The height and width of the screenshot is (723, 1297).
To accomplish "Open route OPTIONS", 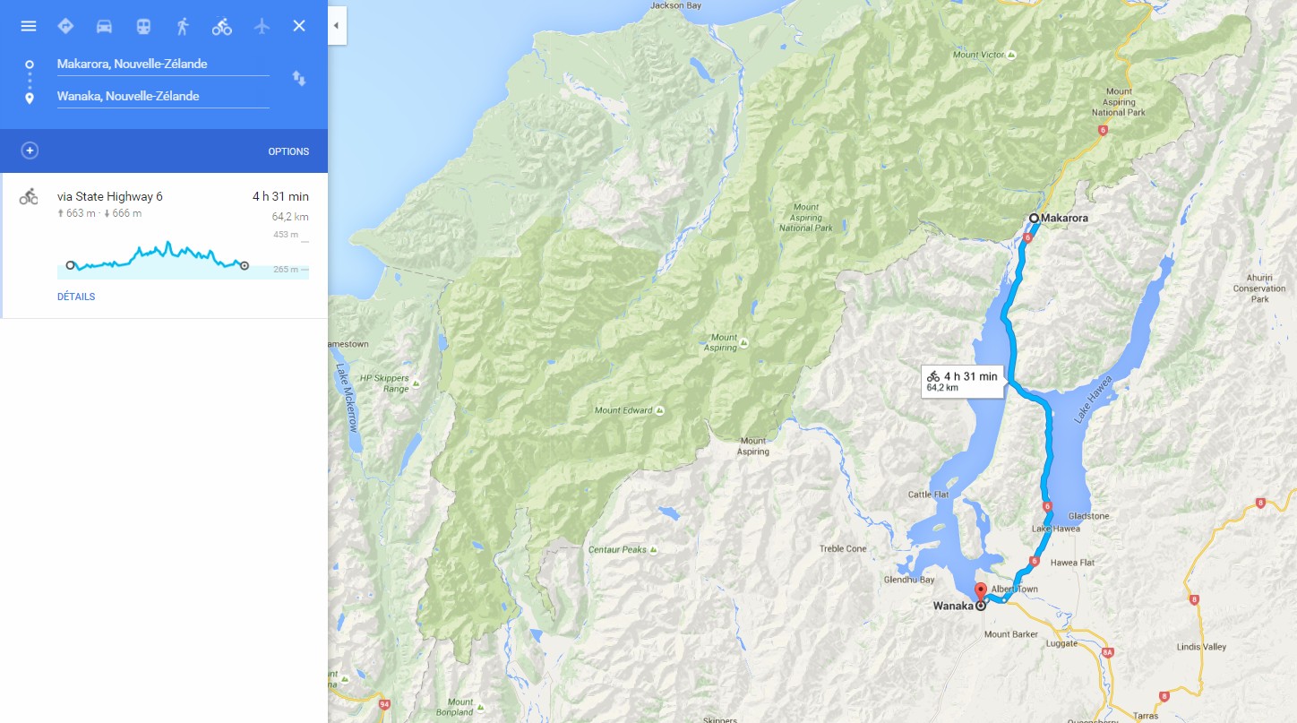I will (x=288, y=151).
